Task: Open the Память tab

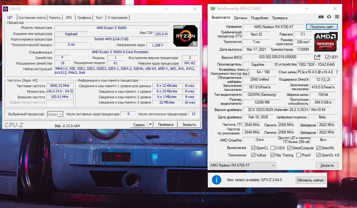Action: click(55, 18)
